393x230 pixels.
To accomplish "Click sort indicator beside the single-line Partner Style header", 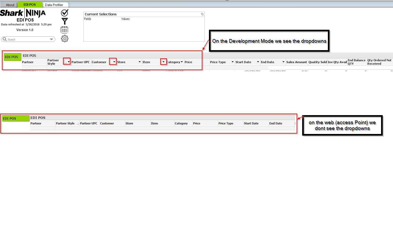I will click(78, 123).
